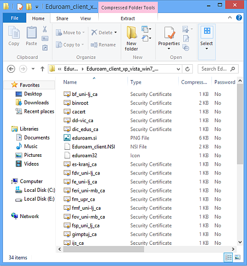Click the scroll down arrow of file list
This screenshot has height=266, width=247.
[240, 242]
